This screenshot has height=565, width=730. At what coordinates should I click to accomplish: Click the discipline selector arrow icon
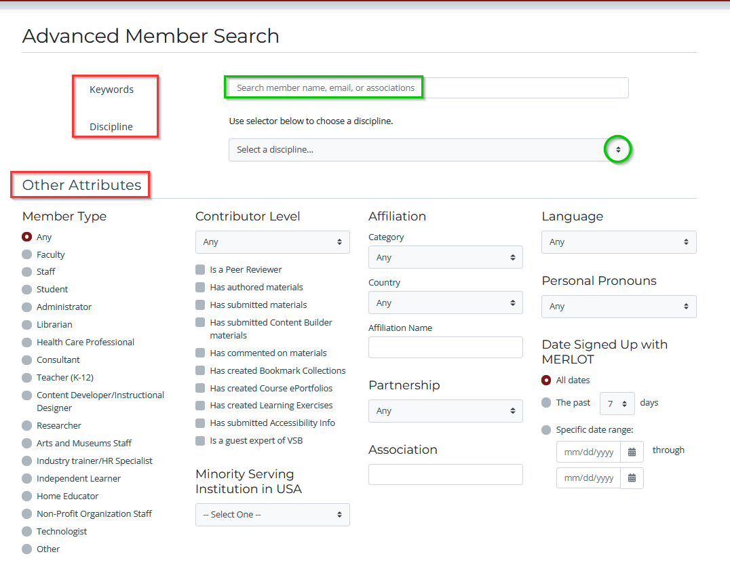[x=617, y=150]
